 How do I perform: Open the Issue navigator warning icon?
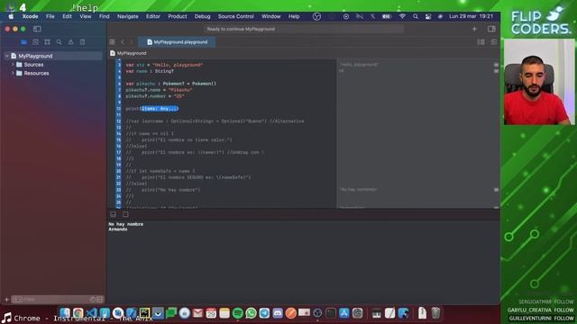pyautogui.click(x=70, y=42)
